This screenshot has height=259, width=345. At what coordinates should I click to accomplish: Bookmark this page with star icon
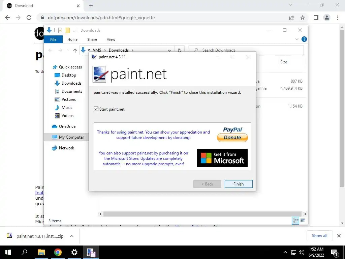coord(303,18)
